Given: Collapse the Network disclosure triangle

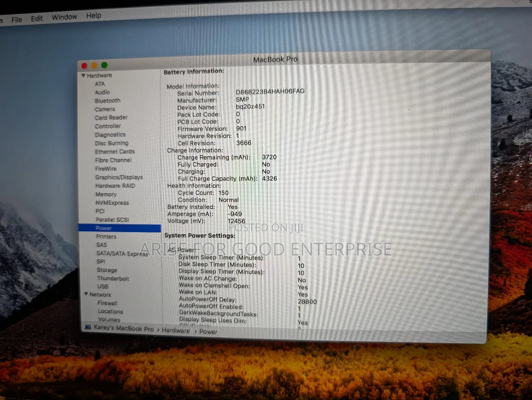Looking at the screenshot, I should (86, 294).
